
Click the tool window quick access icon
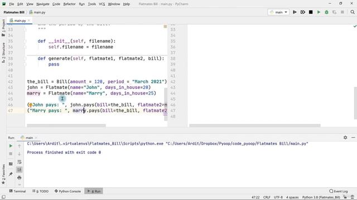tap(3, 197)
